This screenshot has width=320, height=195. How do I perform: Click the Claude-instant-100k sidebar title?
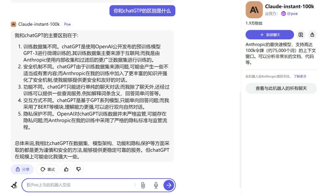pos(289,7)
